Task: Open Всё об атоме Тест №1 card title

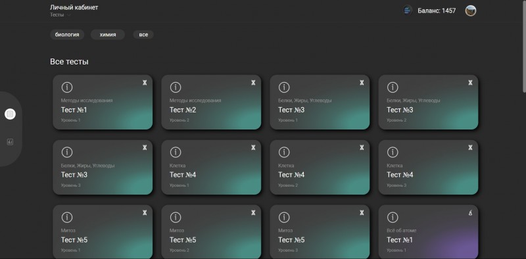Action: 400,240
